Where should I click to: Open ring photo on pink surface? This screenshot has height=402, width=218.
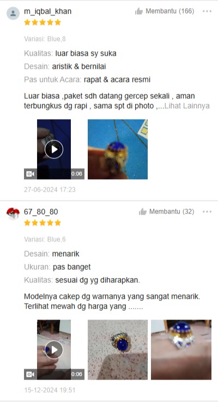(181, 350)
